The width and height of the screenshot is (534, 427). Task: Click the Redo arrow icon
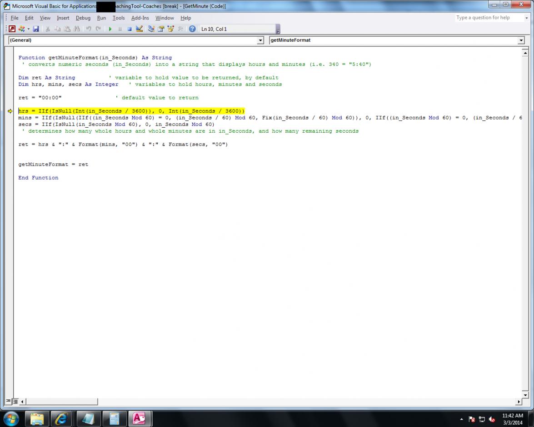pyautogui.click(x=98, y=29)
